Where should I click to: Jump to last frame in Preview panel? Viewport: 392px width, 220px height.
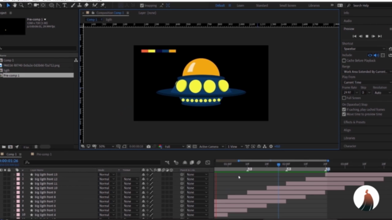click(x=380, y=37)
